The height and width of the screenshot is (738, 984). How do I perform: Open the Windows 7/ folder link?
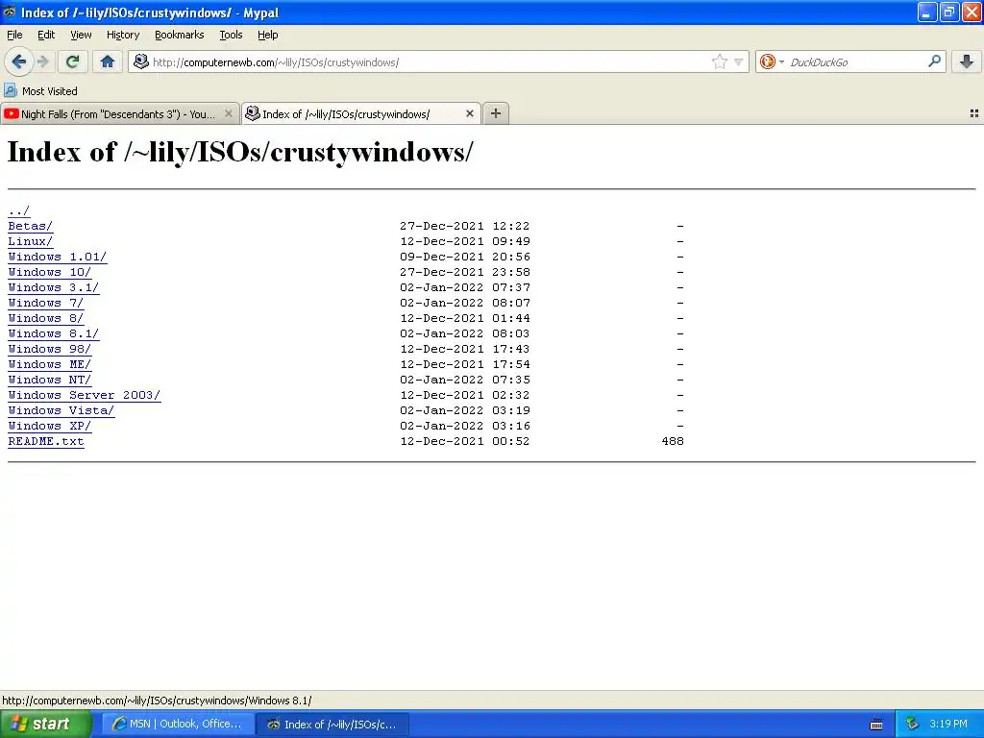(45, 303)
